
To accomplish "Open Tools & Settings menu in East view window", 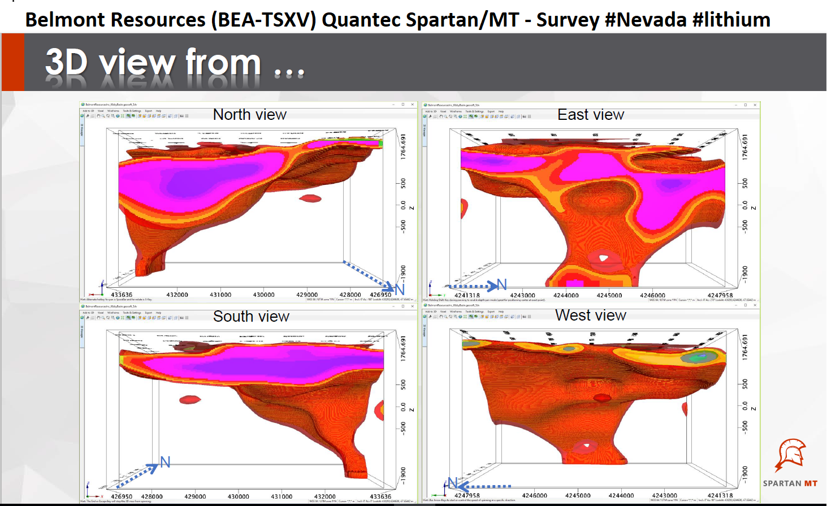I will (x=474, y=111).
